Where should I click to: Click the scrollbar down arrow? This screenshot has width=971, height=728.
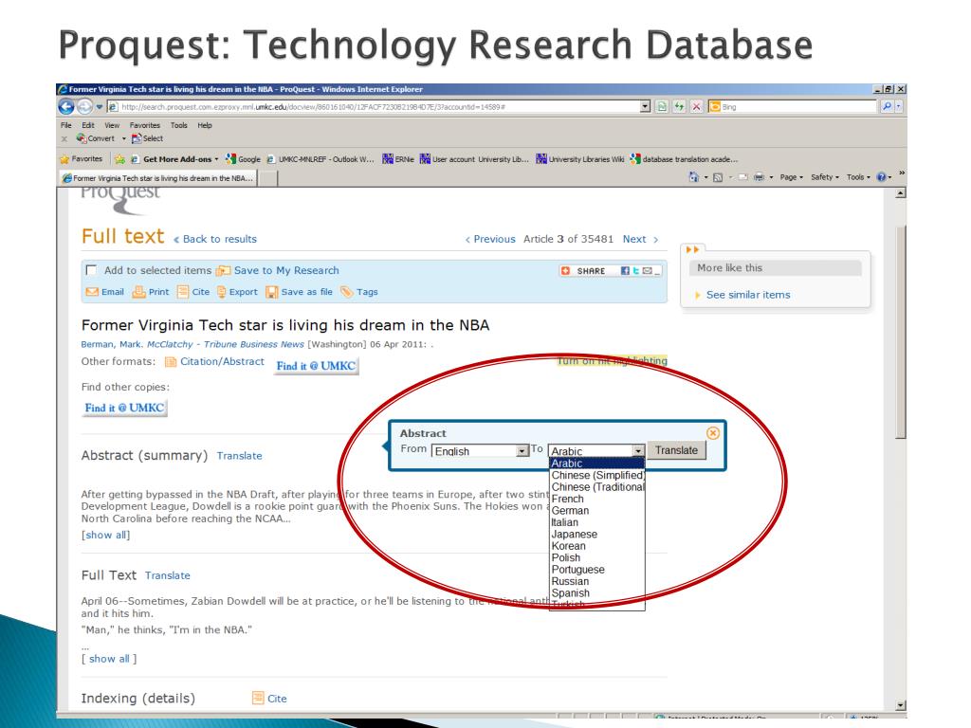pyautogui.click(x=901, y=705)
